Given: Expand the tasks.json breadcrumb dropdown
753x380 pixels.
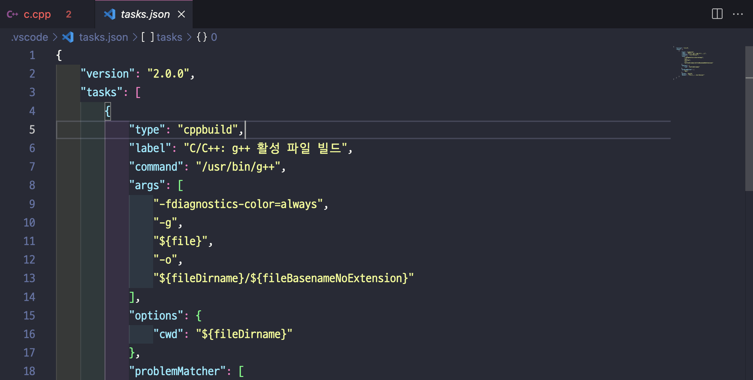Looking at the screenshot, I should [x=103, y=37].
